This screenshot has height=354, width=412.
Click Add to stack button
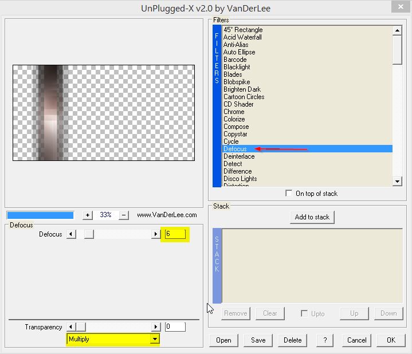pos(312,217)
